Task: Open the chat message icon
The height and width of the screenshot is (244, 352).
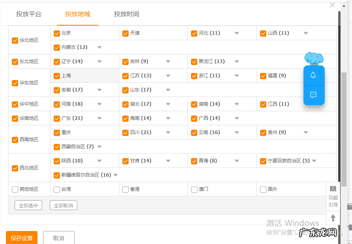Action: tap(313, 95)
